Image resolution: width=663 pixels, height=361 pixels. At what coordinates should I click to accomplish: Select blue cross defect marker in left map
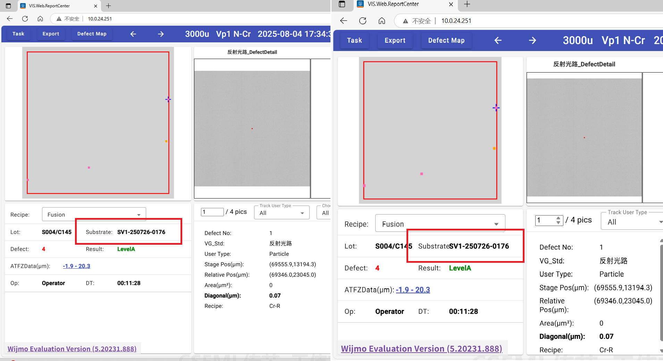tap(168, 99)
